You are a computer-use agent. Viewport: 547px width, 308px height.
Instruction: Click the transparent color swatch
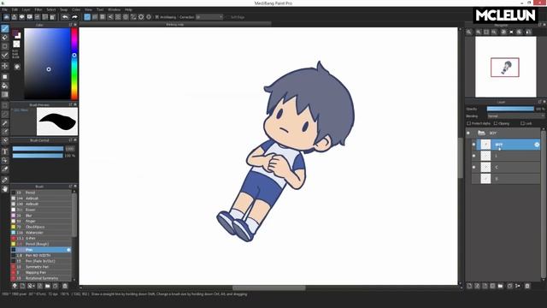click(16, 44)
